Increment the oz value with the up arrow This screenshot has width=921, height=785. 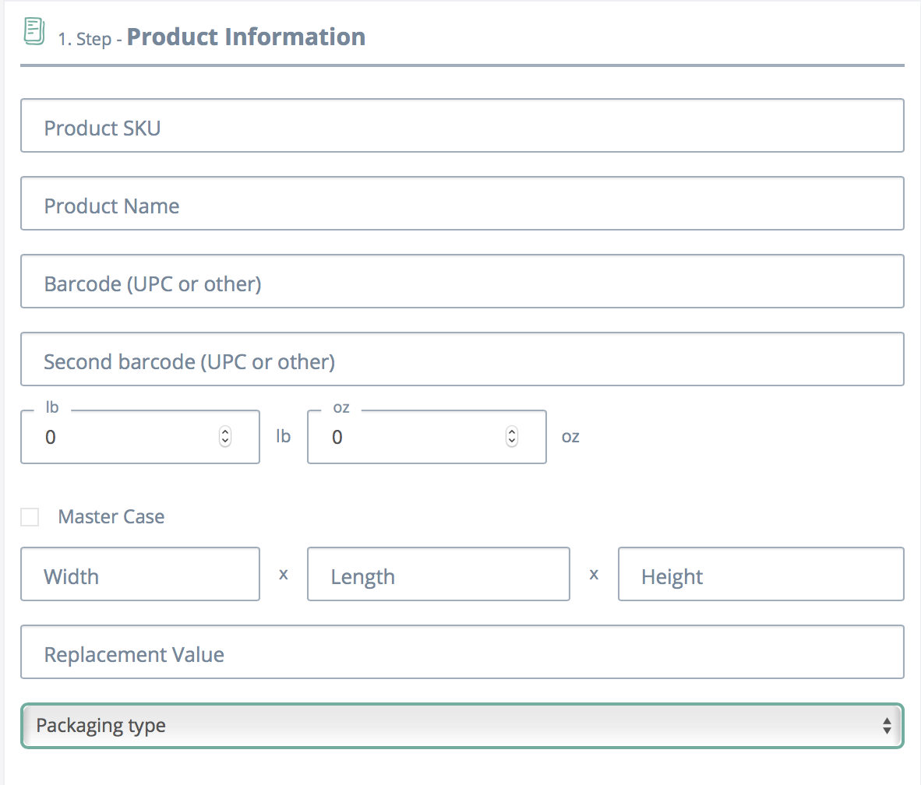(x=512, y=432)
